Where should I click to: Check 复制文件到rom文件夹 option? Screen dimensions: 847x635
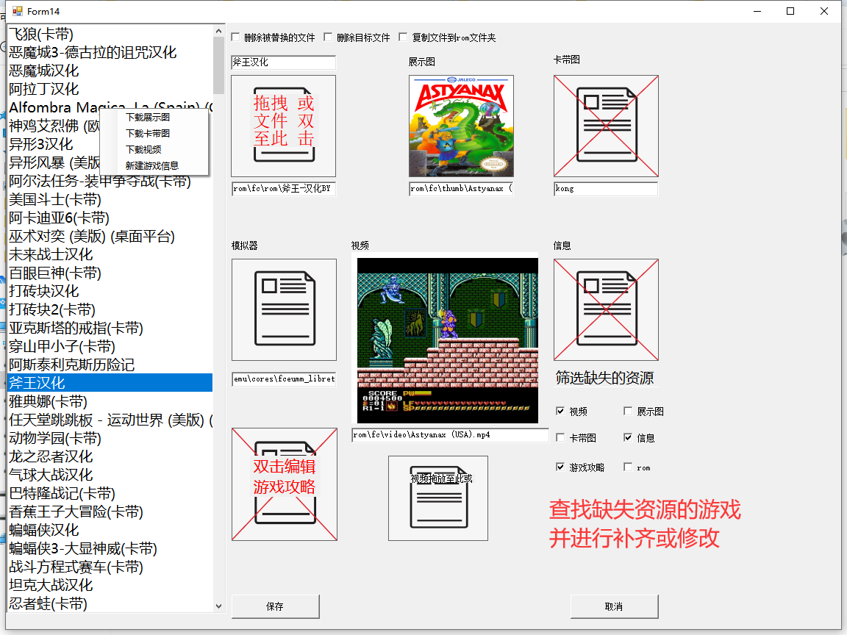tap(403, 37)
